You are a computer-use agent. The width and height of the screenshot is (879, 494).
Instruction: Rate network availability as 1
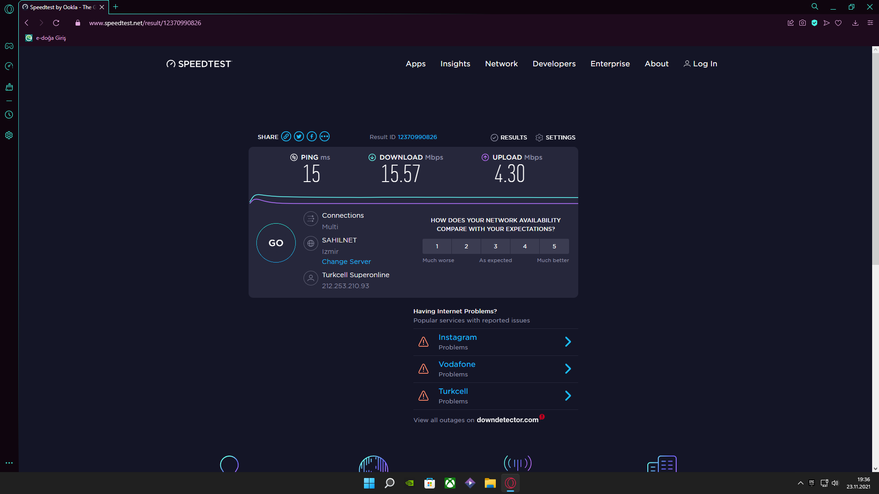tap(437, 246)
